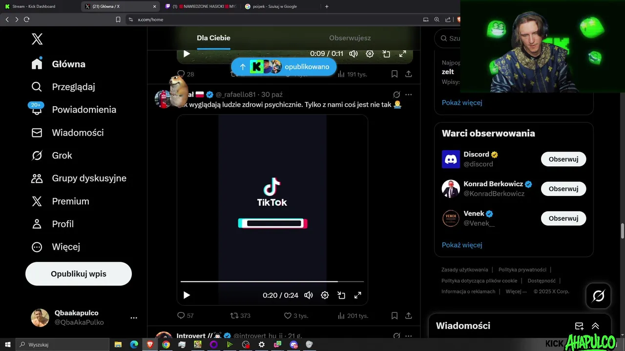Compose new message in Wiadomości drawer

click(579, 326)
